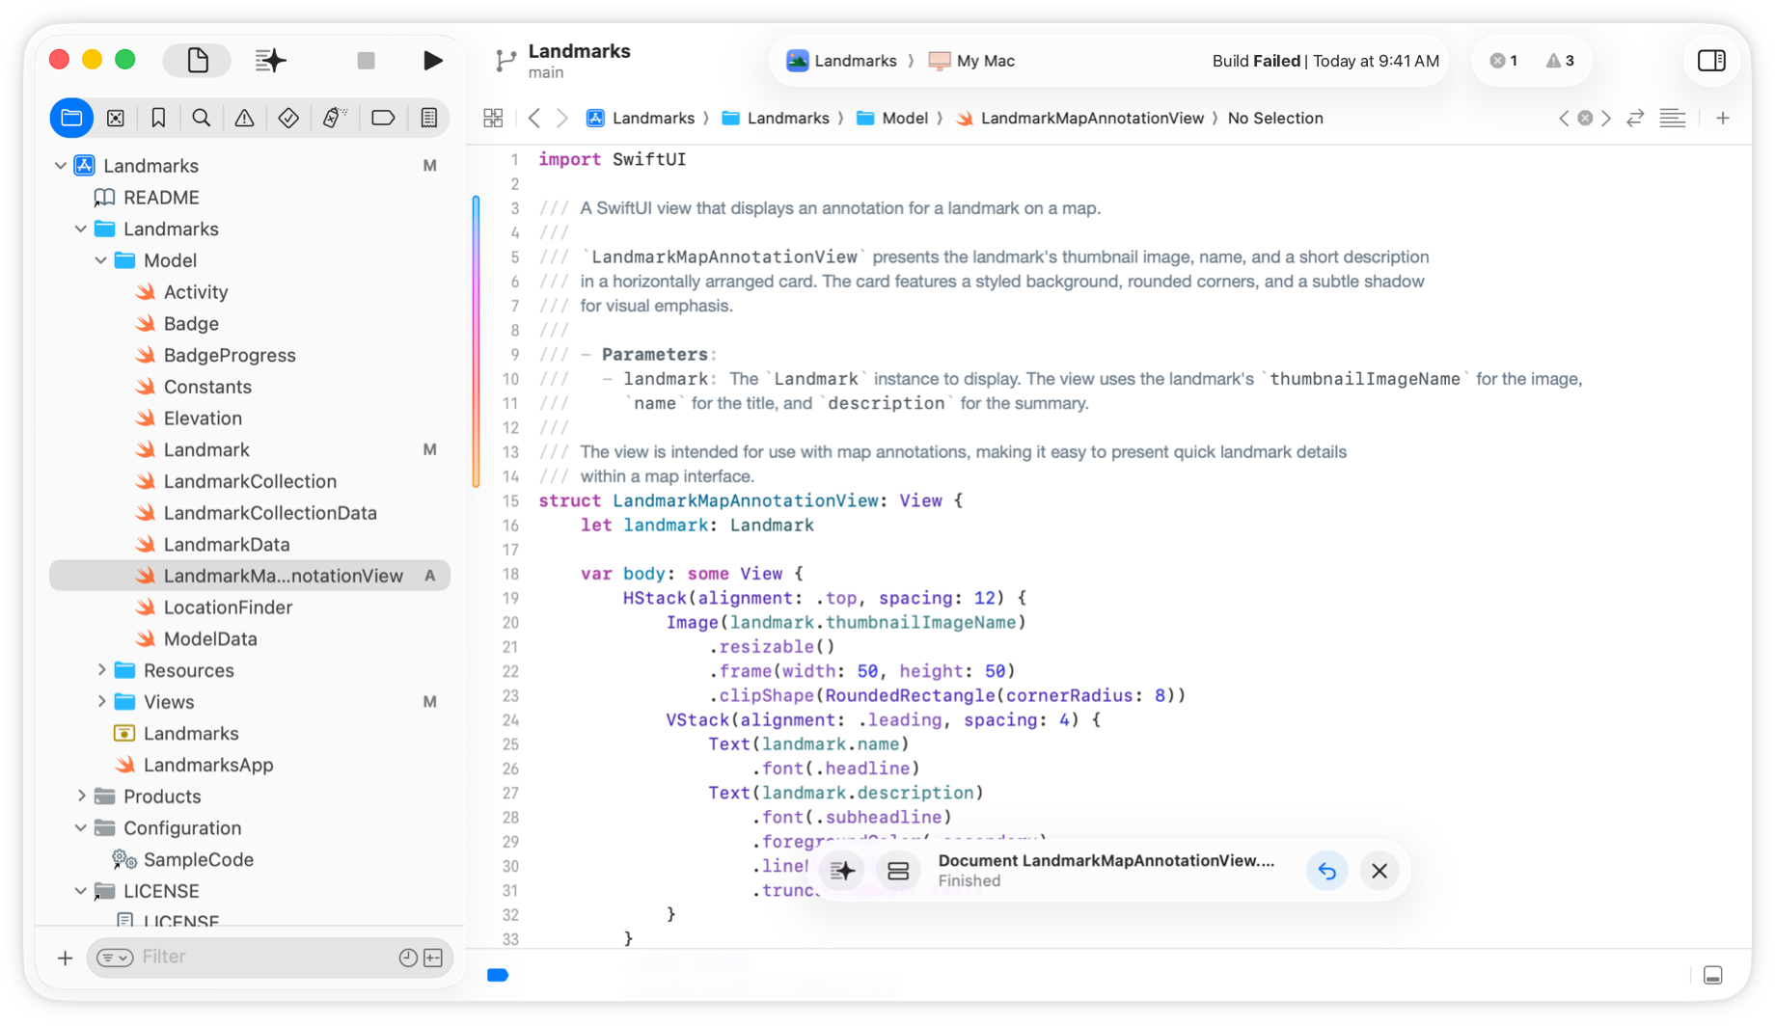Undo the documentation change from the assistant
1775x1026 pixels.
tap(1327, 871)
